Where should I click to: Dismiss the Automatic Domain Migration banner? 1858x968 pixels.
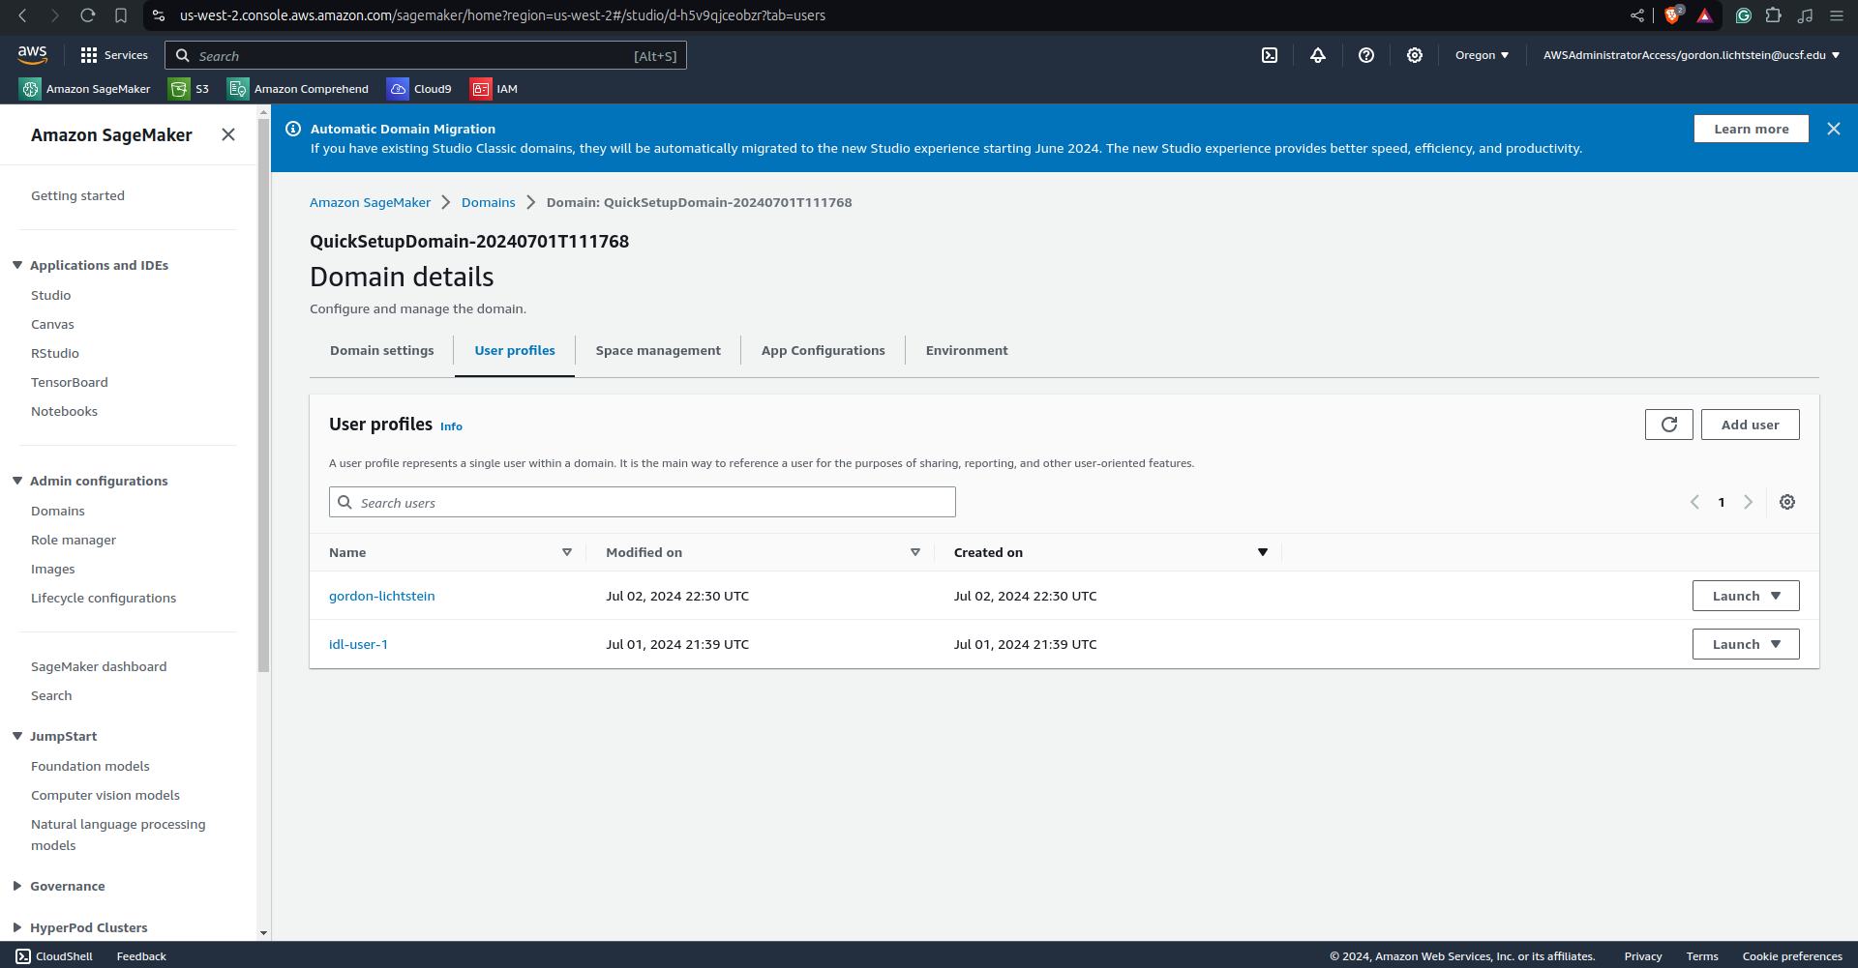[1834, 129]
